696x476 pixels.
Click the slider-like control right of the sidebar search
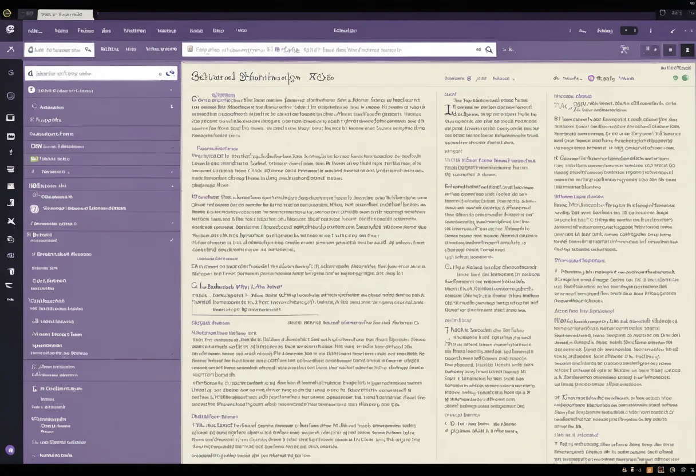[169, 73]
